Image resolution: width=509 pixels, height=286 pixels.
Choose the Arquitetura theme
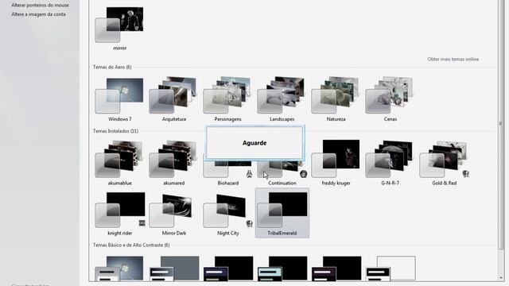click(173, 96)
